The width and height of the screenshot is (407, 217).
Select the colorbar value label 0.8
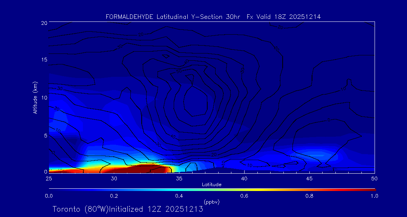(309, 196)
